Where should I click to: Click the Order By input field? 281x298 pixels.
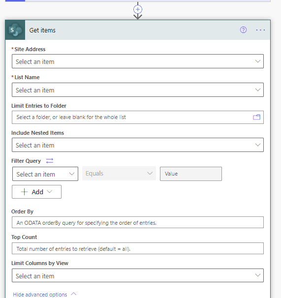point(138,222)
